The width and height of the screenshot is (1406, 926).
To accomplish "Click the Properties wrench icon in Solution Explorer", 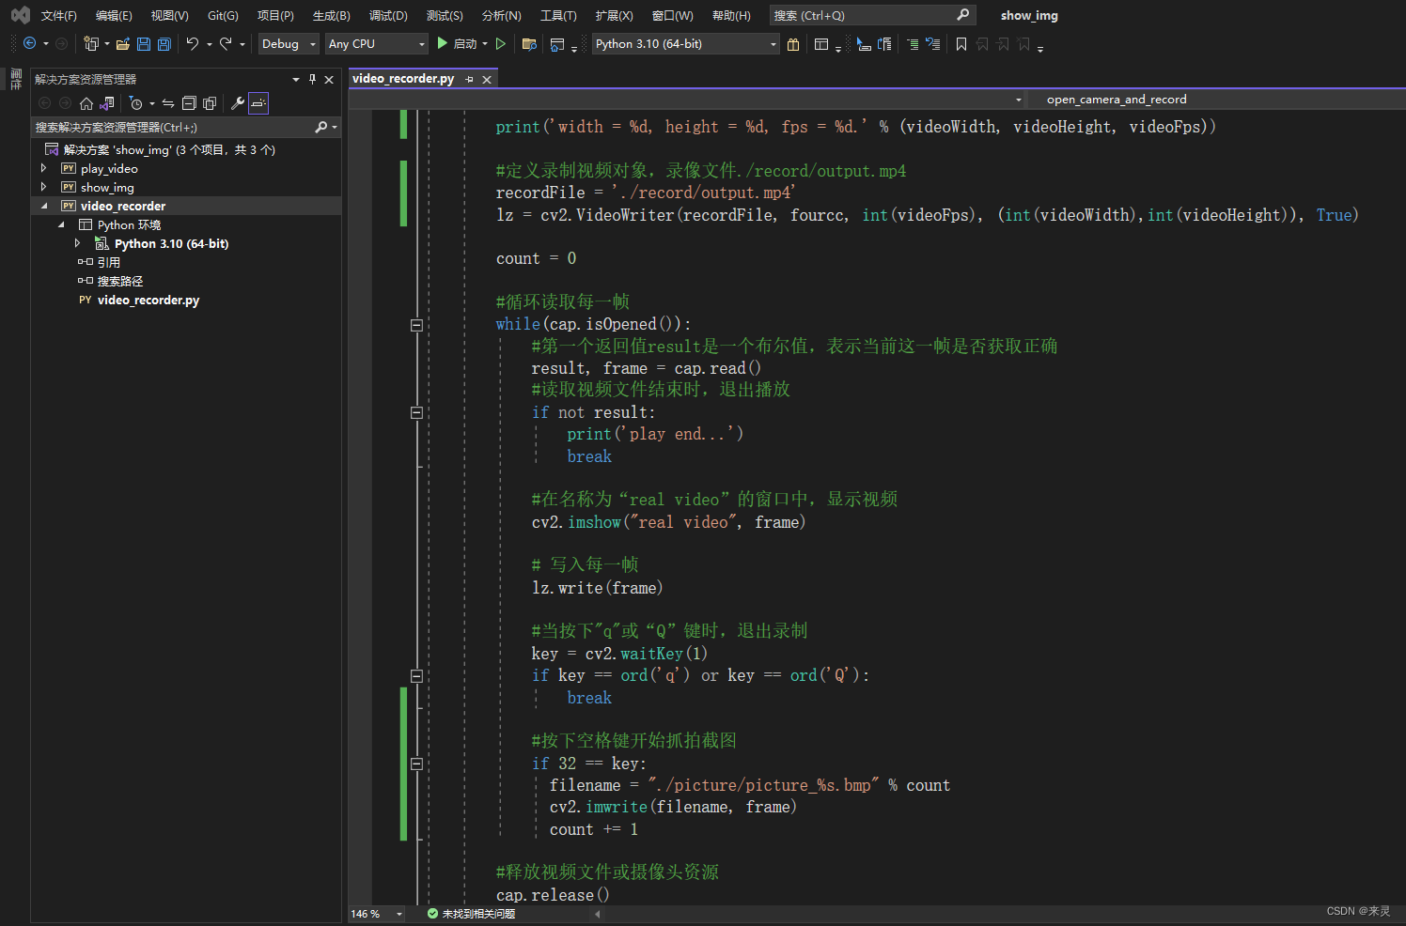I will [x=238, y=103].
